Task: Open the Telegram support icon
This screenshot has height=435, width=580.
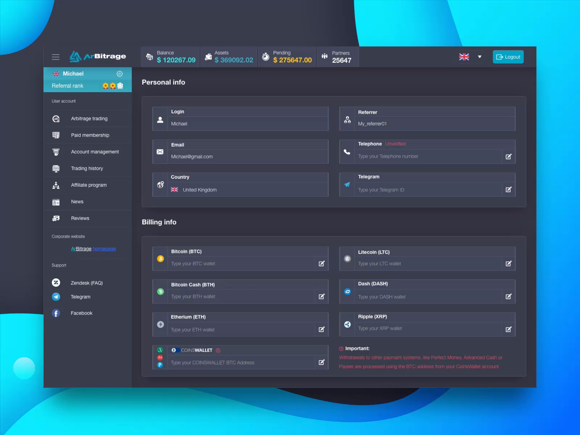Action: click(x=56, y=297)
